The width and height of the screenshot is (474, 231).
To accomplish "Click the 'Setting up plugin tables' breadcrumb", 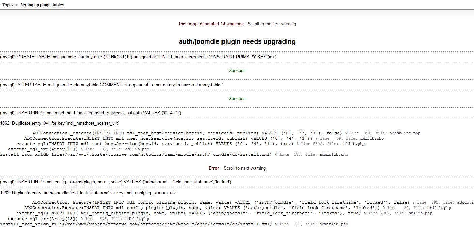I will click(x=42, y=5).
